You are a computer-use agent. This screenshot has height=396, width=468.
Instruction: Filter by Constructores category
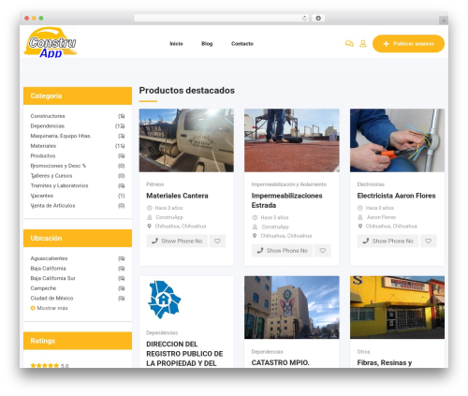[x=48, y=116]
